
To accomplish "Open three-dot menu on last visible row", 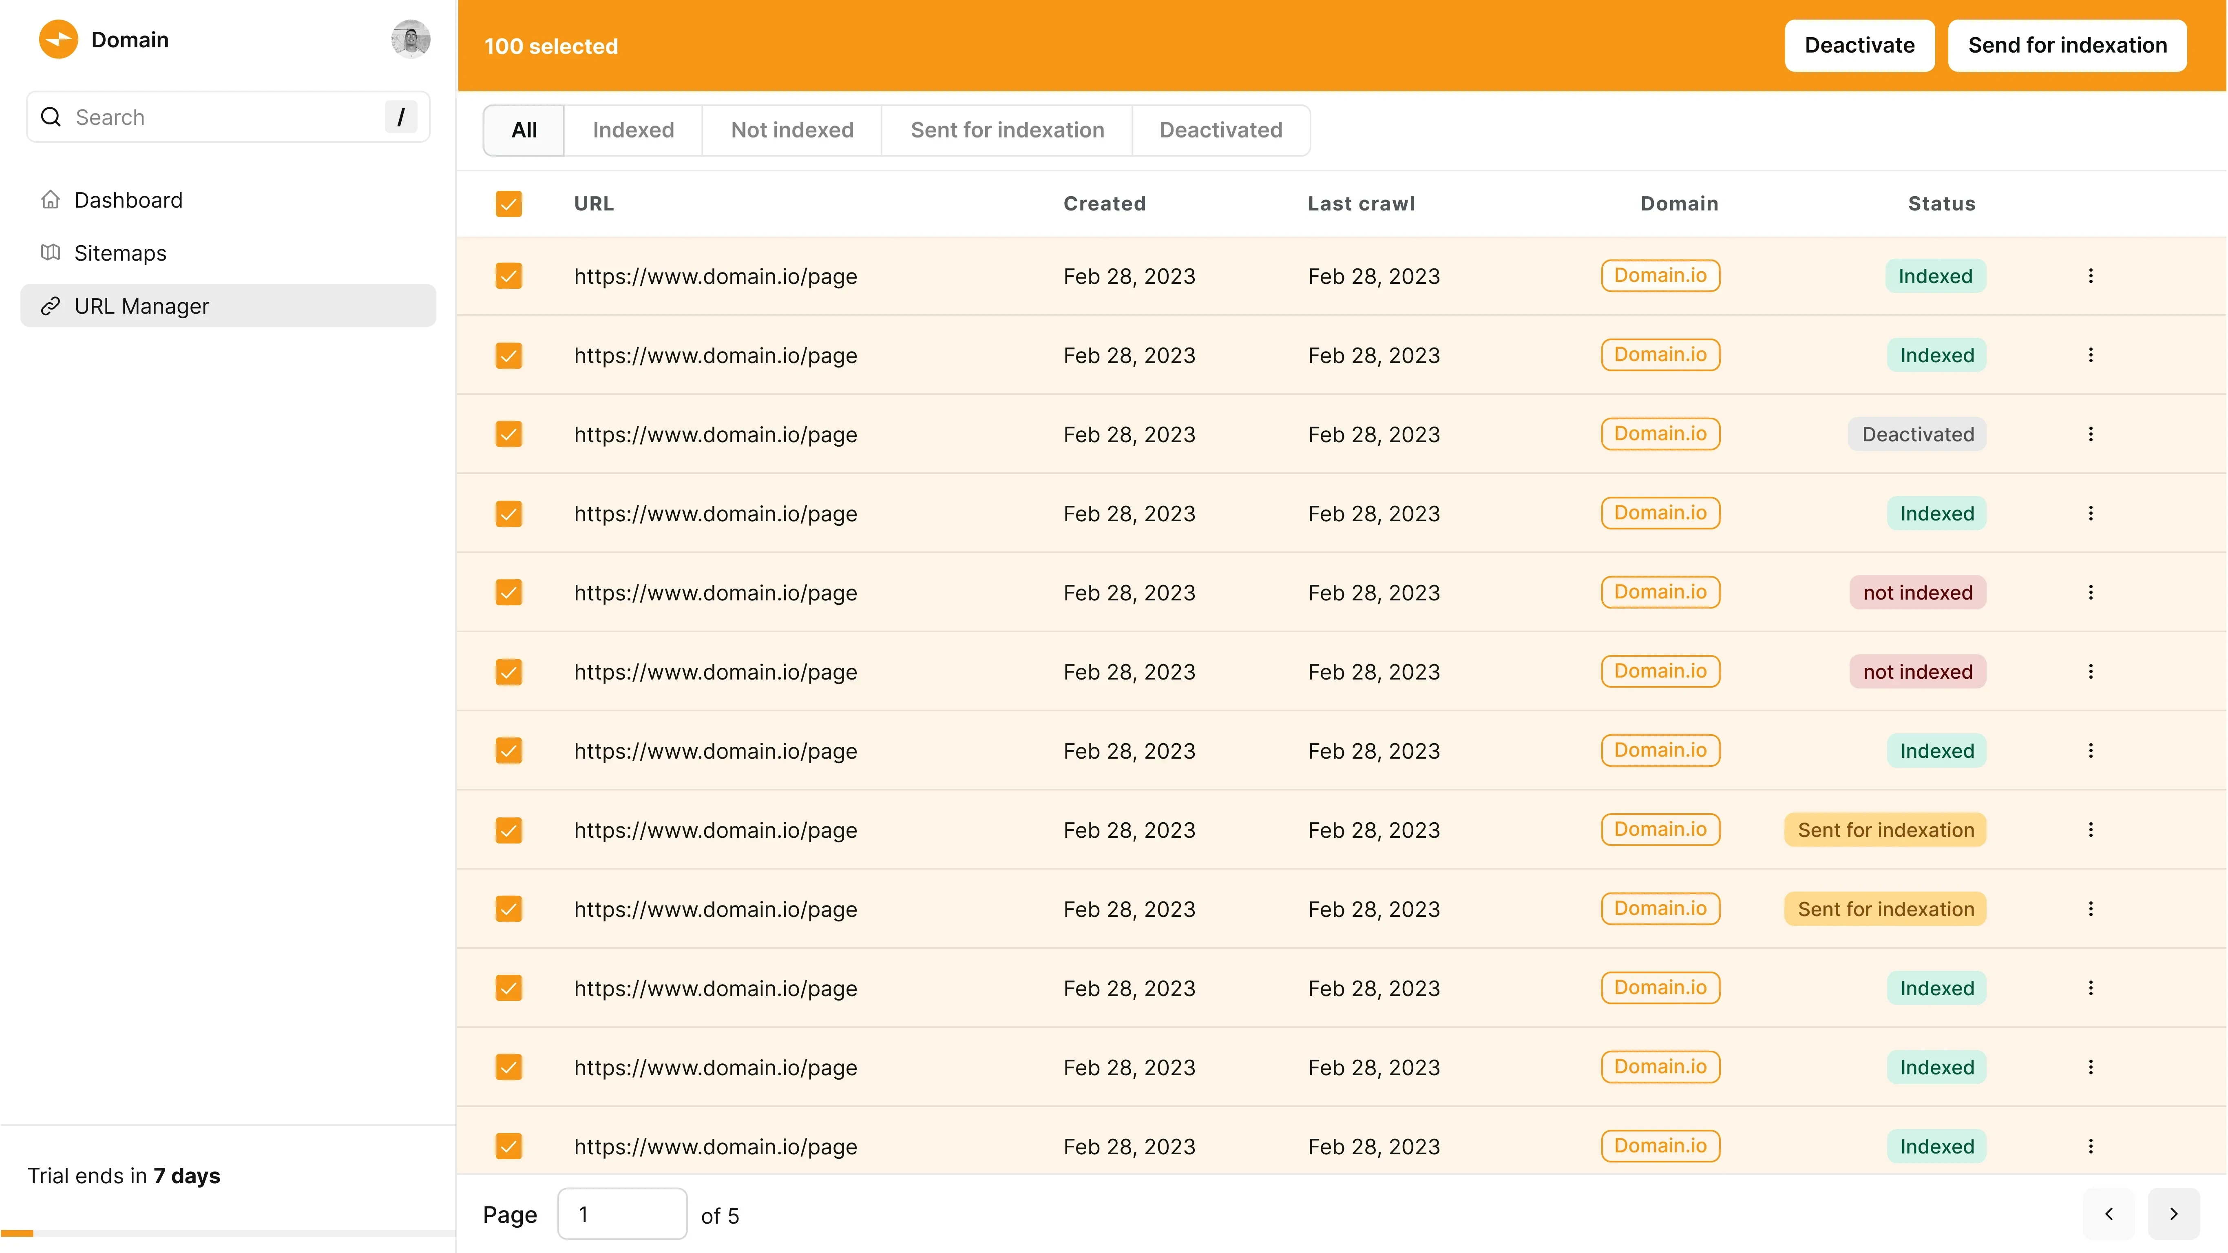I will coord(2091,1147).
